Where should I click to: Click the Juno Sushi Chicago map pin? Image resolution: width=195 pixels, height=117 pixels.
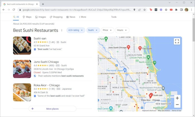pyautogui.click(x=128, y=47)
